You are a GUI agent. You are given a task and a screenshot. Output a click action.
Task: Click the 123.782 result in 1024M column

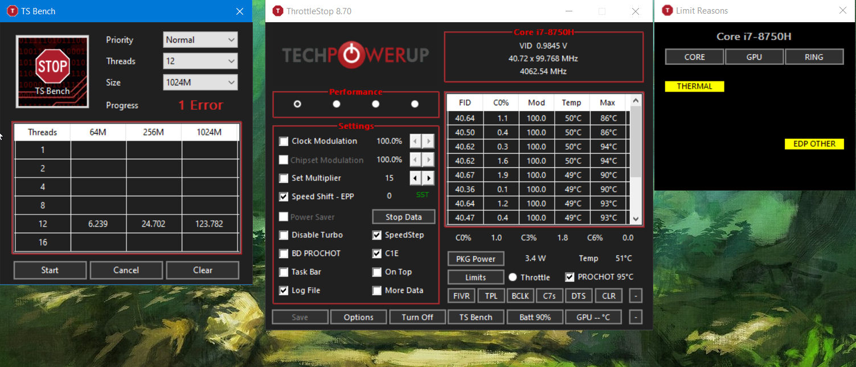click(x=209, y=224)
